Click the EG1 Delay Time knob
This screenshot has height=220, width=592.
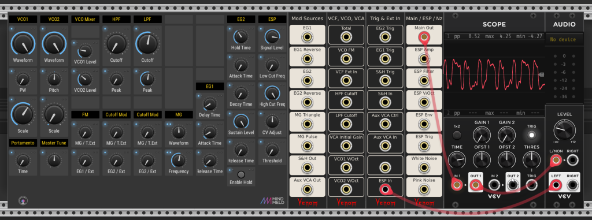[210, 104]
